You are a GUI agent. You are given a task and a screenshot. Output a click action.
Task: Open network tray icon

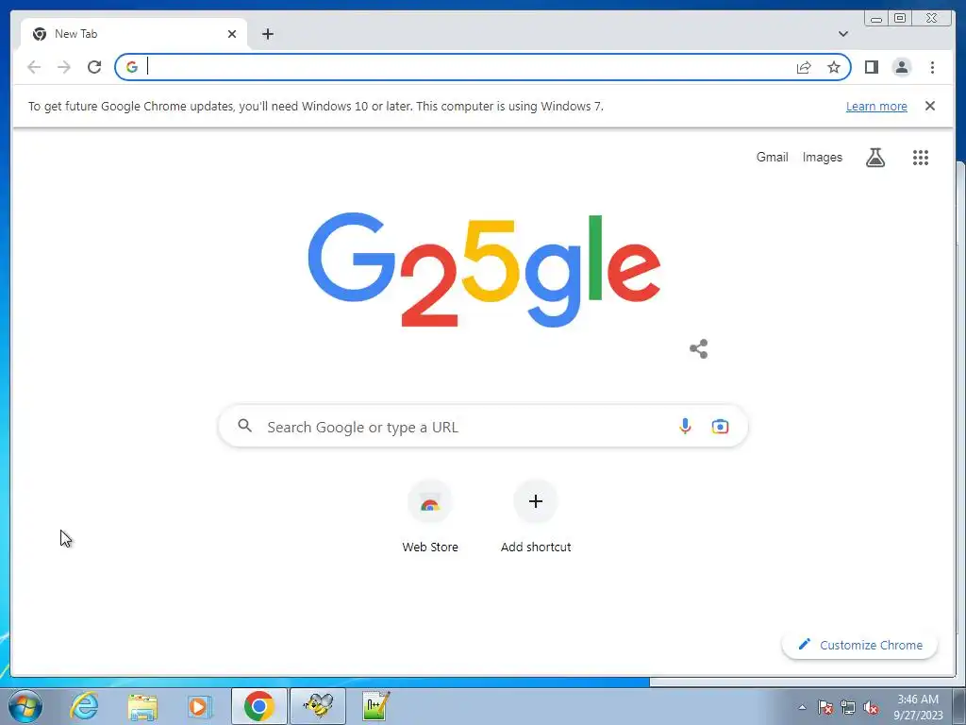848,708
